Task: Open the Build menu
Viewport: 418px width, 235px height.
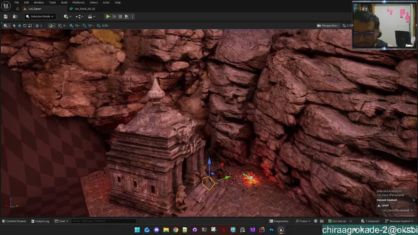Action: pyautogui.click(x=64, y=3)
